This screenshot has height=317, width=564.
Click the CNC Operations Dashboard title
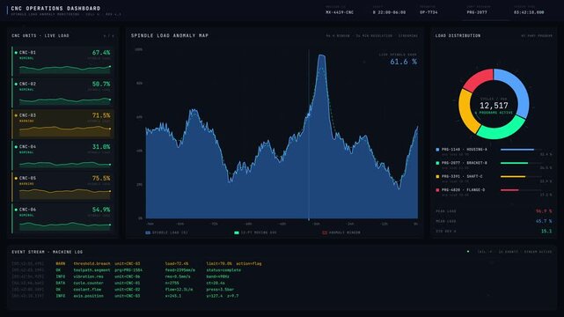click(55, 8)
